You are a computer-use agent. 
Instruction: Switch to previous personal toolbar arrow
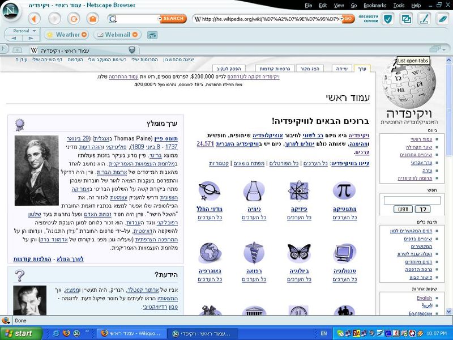click(13, 39)
